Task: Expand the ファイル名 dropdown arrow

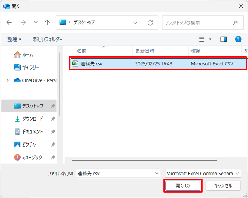Action: [157, 174]
